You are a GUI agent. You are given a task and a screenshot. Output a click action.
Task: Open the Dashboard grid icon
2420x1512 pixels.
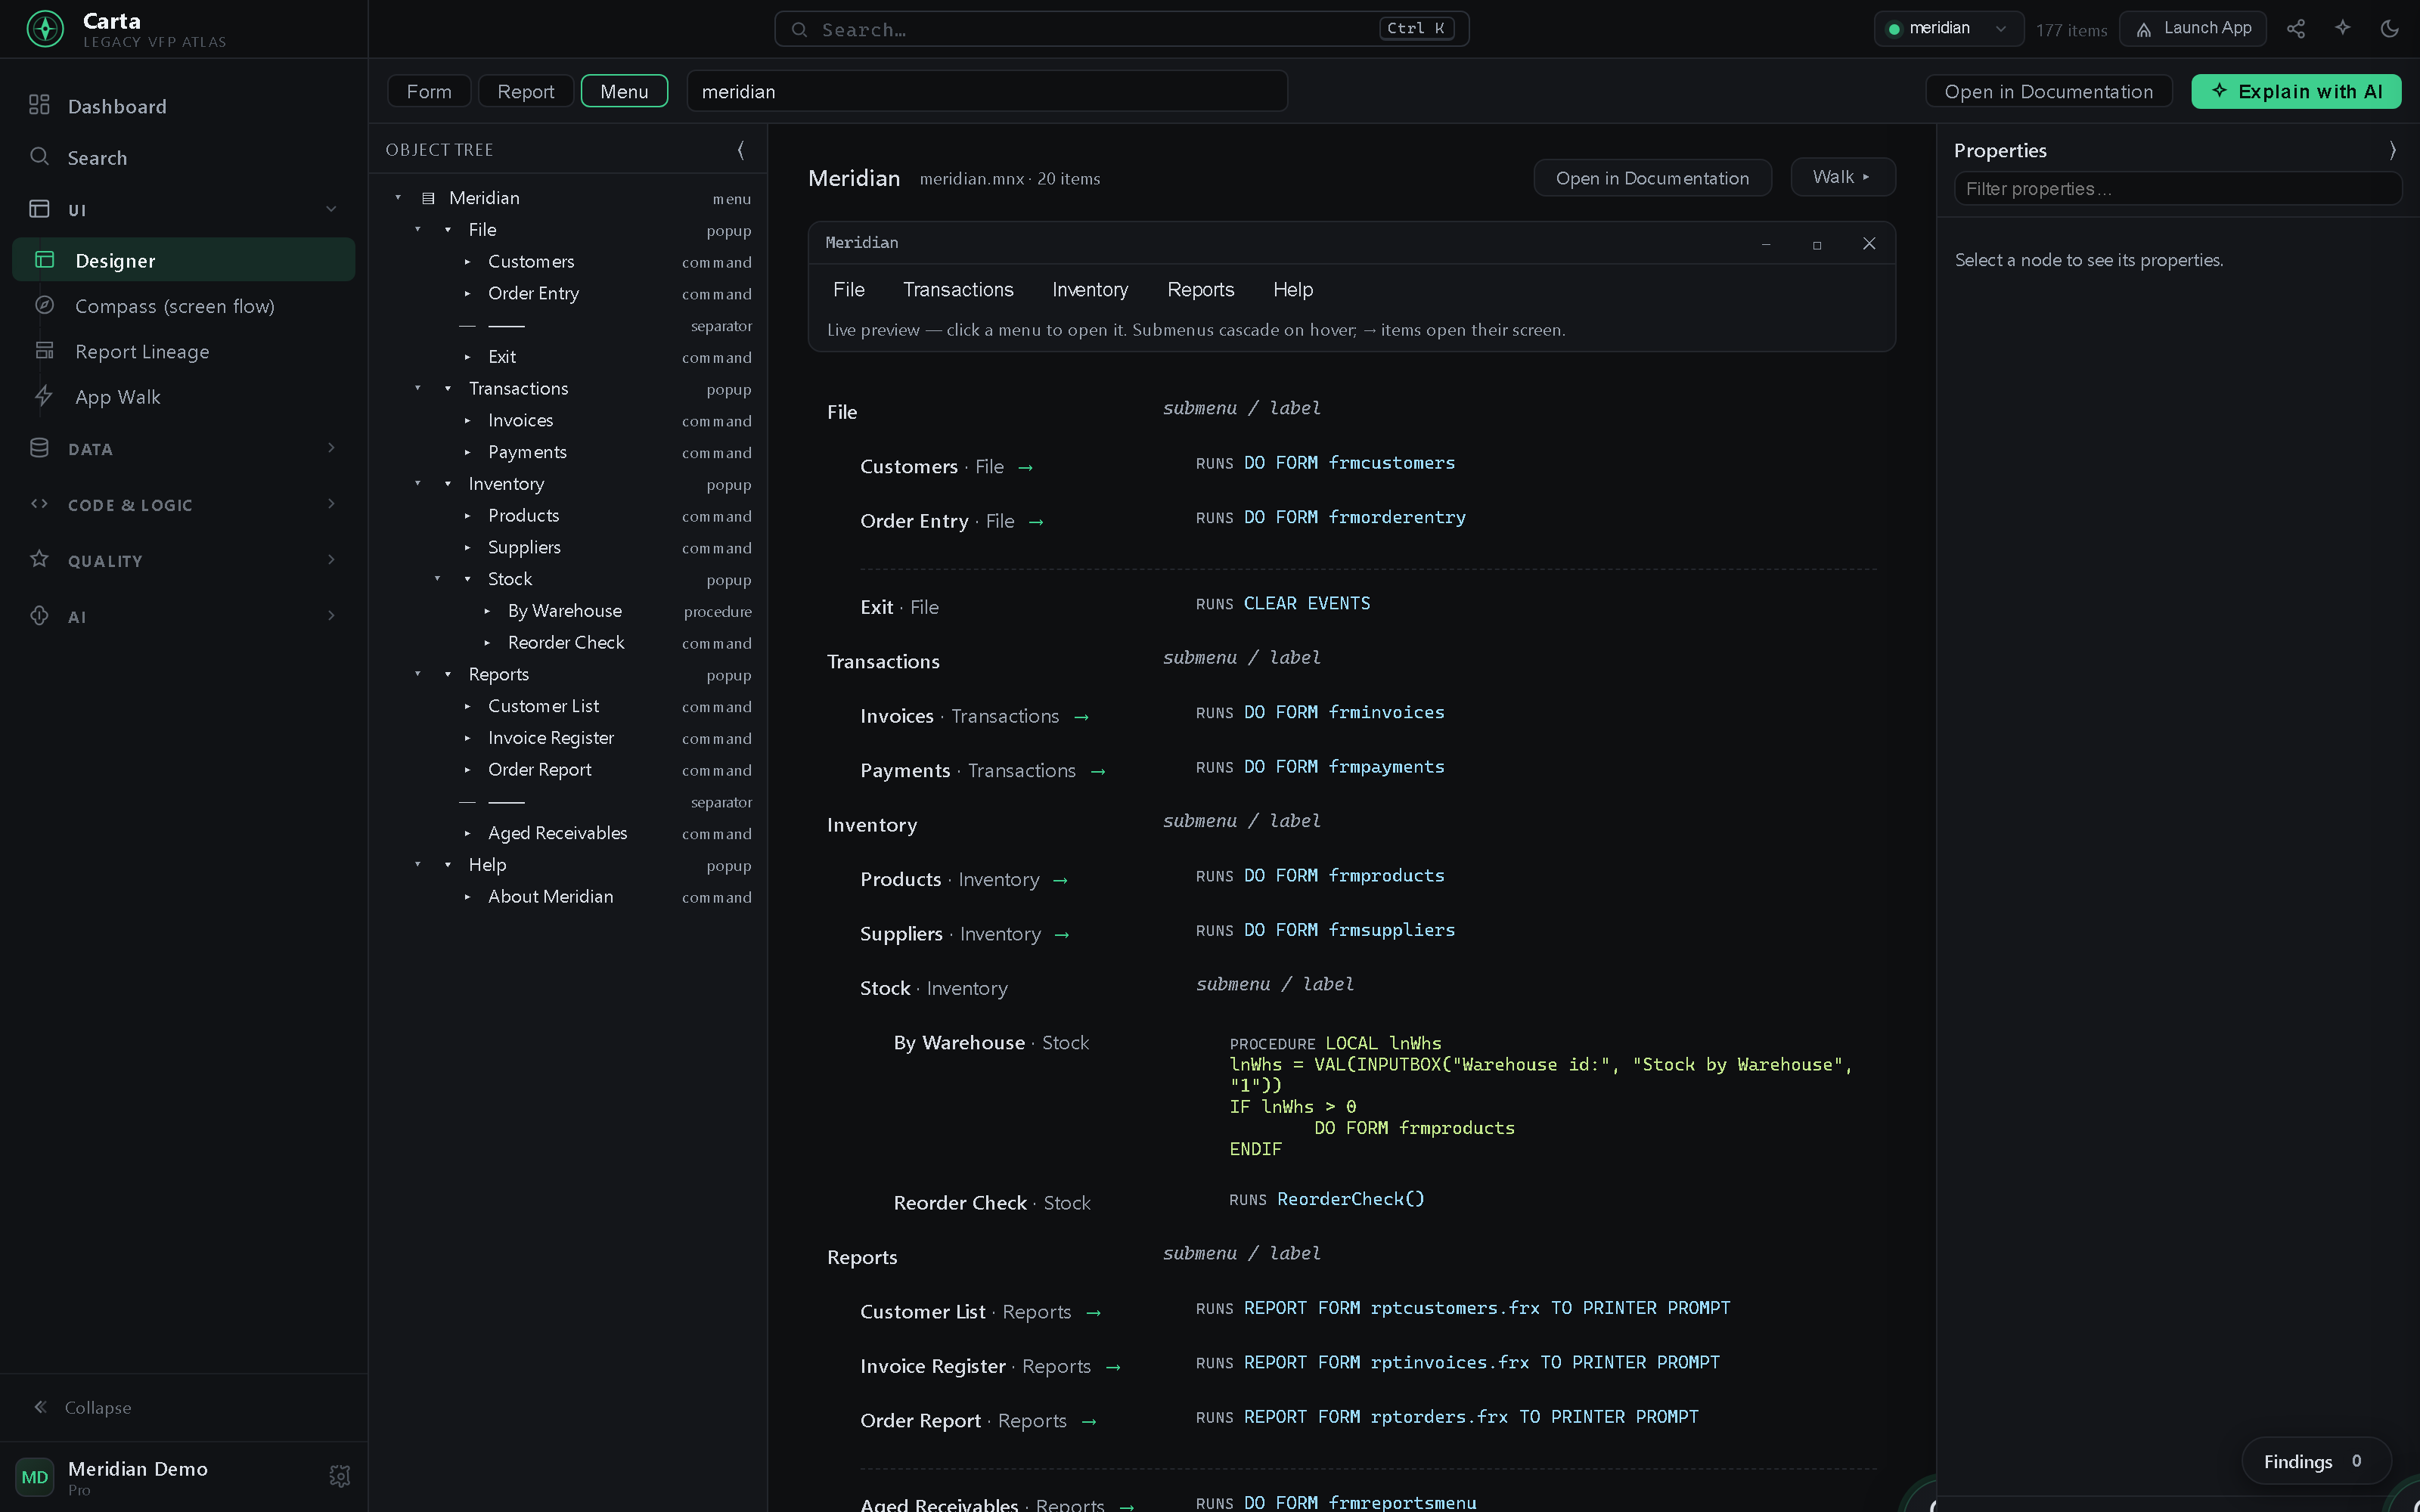coord(39,105)
